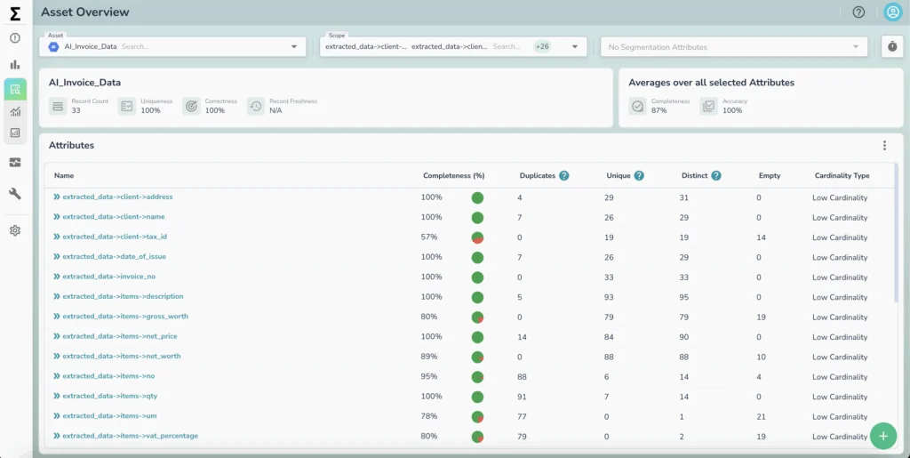
Task: Expand the Scope attribute selector dropdown
Action: [575, 47]
